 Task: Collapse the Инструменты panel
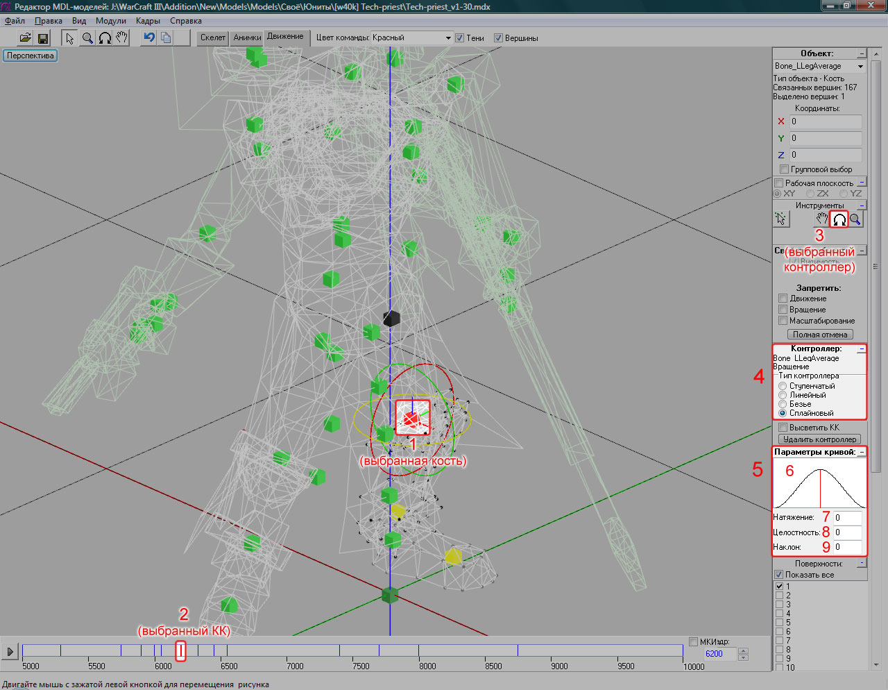pos(862,205)
